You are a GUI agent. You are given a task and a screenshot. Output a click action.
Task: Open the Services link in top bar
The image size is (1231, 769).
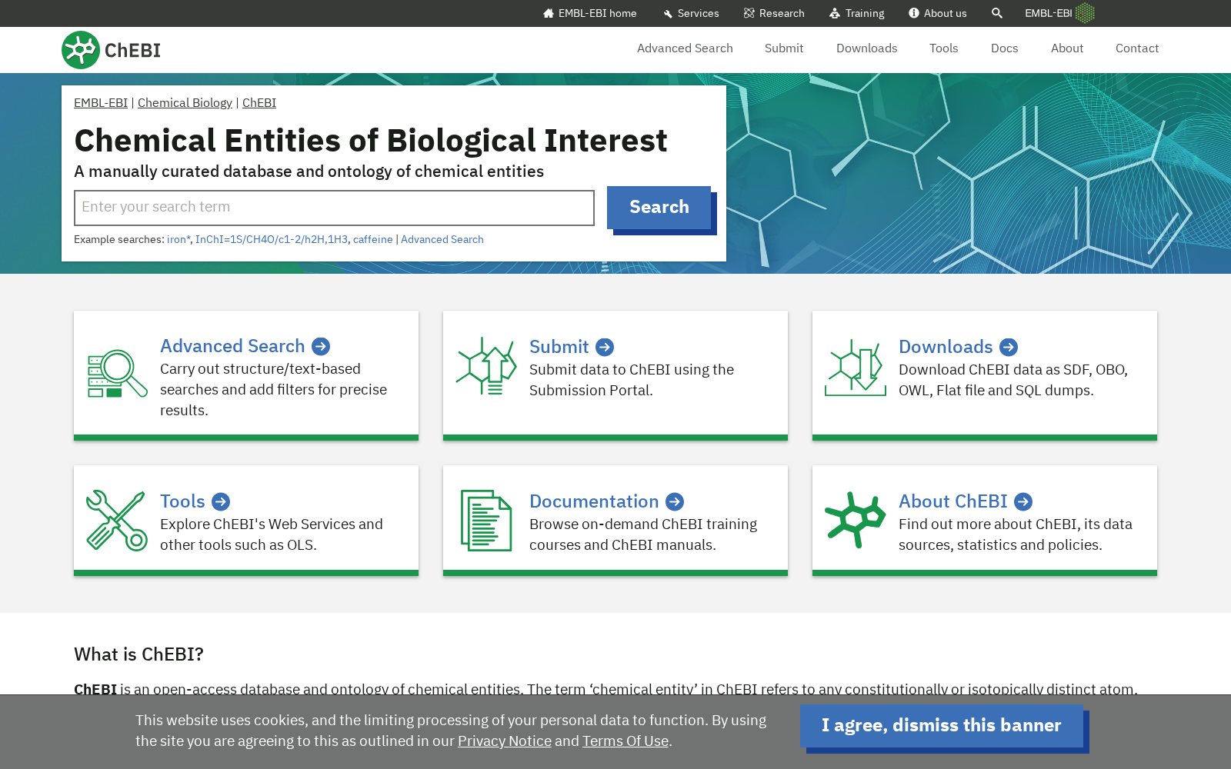pos(699,13)
